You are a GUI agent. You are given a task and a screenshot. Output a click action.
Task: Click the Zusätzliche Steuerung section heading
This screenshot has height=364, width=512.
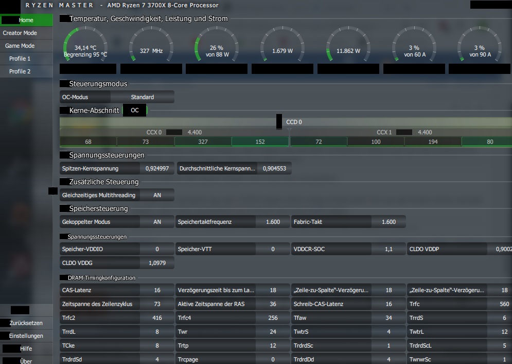(x=104, y=182)
